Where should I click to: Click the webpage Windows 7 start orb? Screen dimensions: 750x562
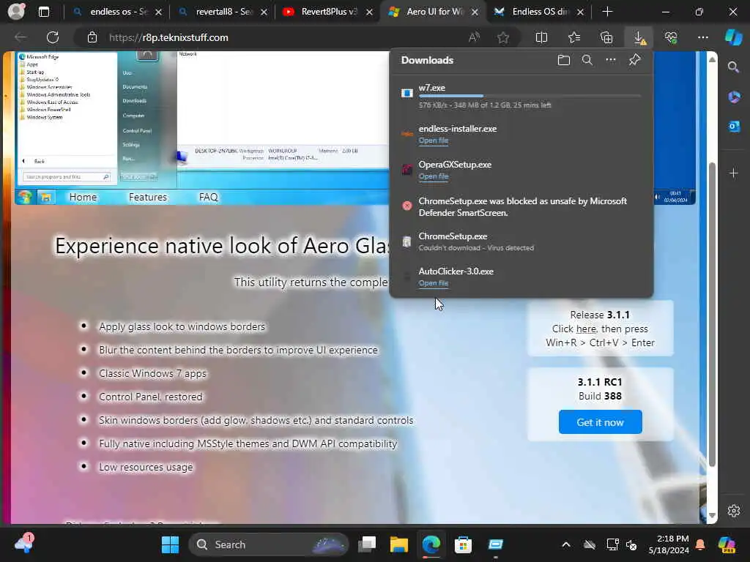point(26,197)
